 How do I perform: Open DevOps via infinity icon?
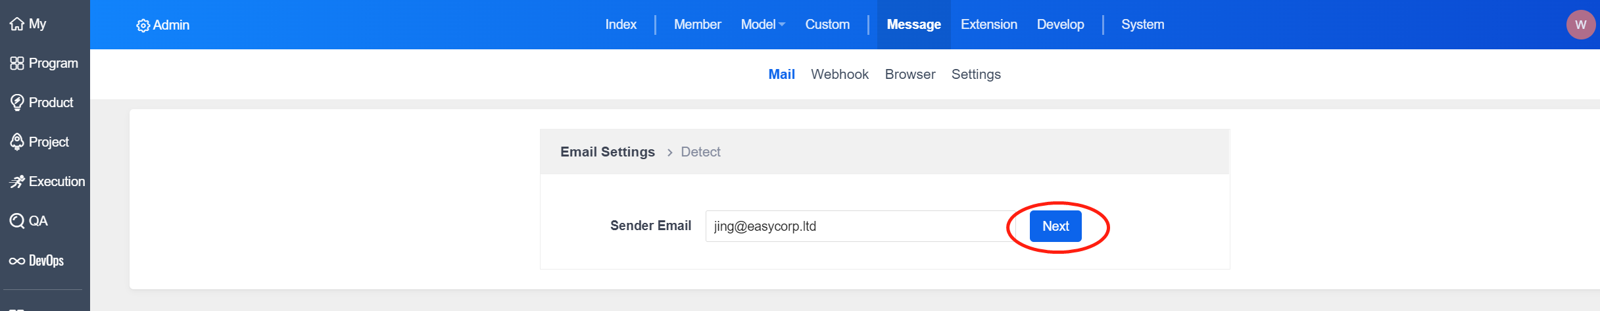pos(16,261)
